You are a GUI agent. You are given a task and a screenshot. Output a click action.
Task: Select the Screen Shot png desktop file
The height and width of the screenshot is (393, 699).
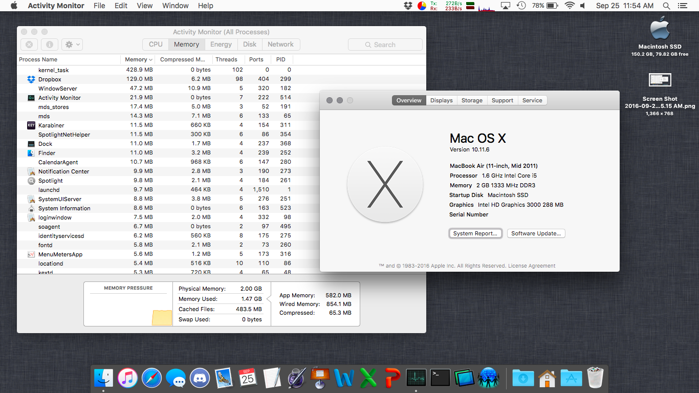tap(660, 80)
